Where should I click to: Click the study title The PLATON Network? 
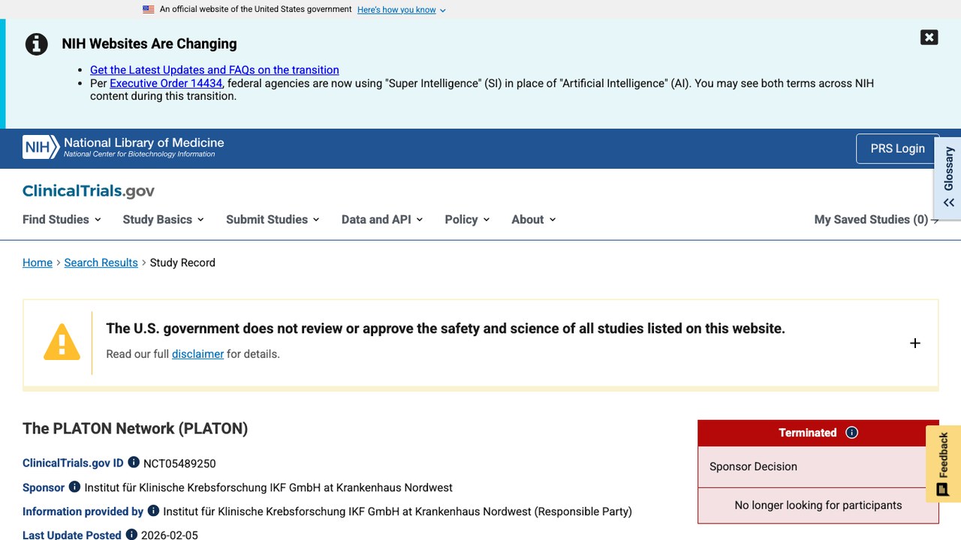[135, 428]
